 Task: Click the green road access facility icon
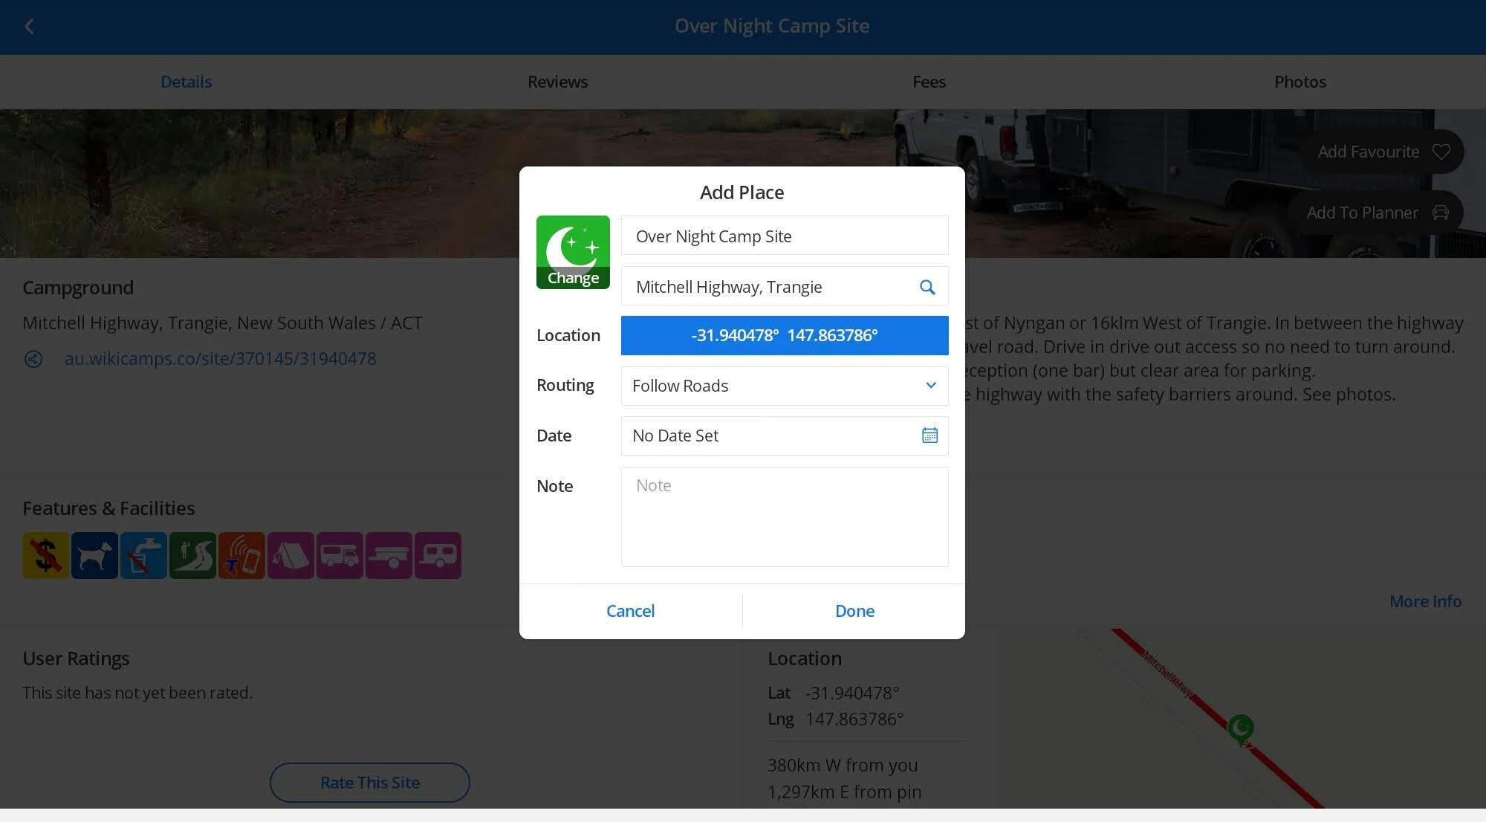[x=192, y=555]
